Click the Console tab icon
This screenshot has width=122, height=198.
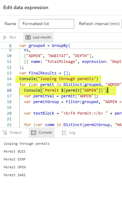(34, 133)
